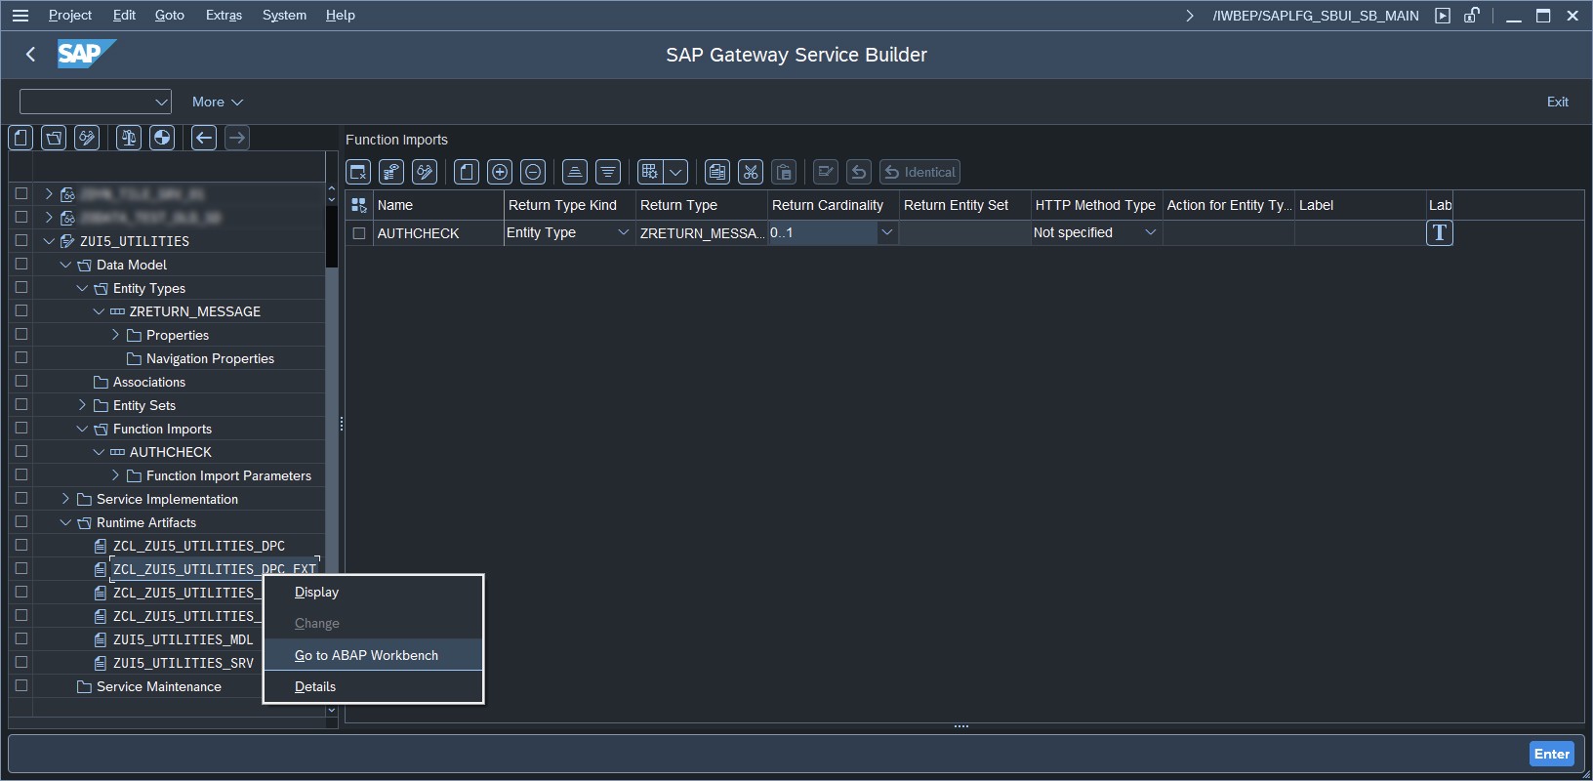Click the close grid window icon
This screenshot has height=781, width=1593.
click(358, 173)
